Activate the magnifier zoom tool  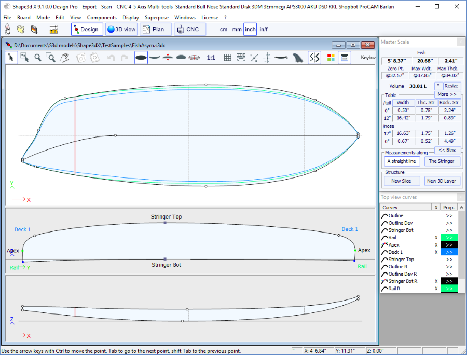(38, 58)
